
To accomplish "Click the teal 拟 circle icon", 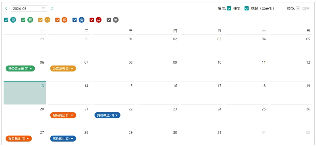I will click(x=13, y=20).
